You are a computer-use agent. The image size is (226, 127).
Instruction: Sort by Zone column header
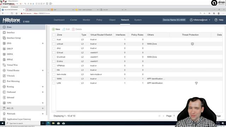pos(68,35)
